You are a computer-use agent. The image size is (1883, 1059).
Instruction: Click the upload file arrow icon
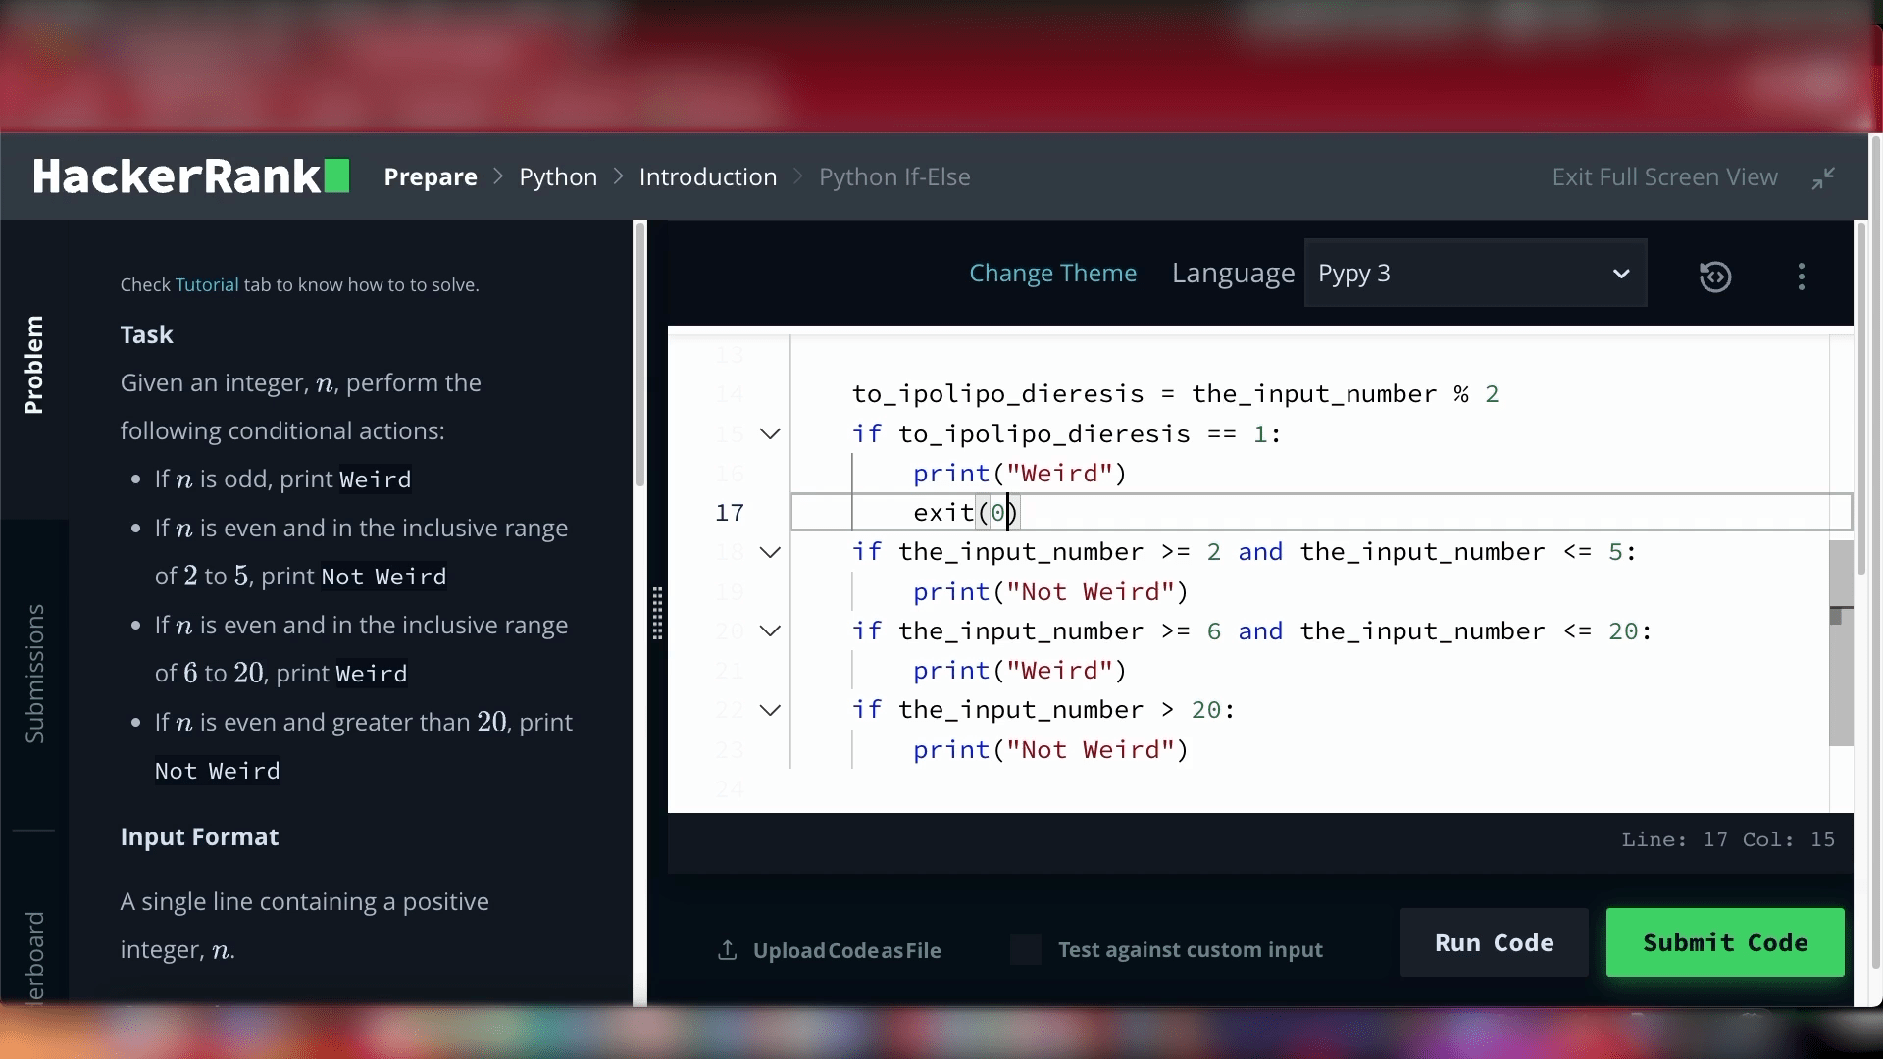pos(727,950)
